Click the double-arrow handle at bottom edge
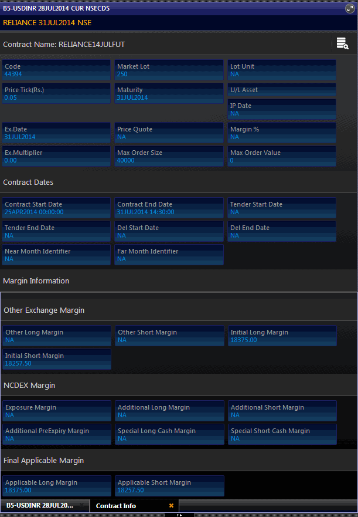Screen dimensions: 358x517 coord(179,515)
